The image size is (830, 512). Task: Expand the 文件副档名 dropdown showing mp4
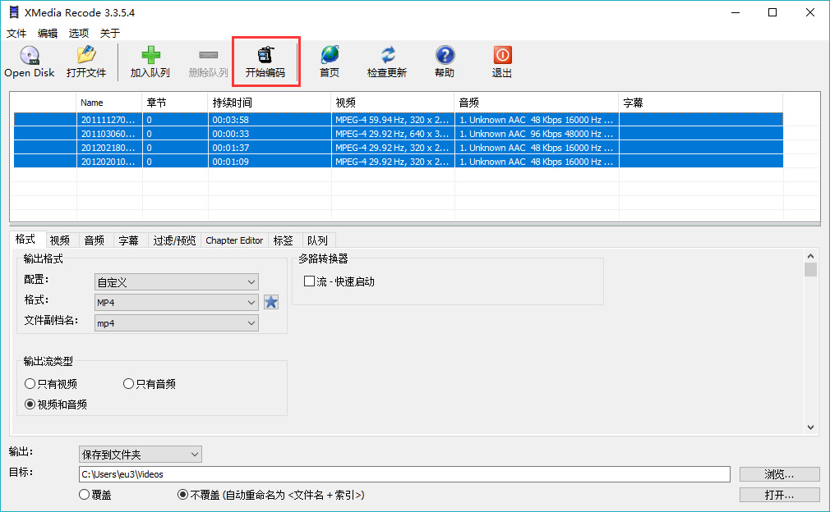[176, 322]
